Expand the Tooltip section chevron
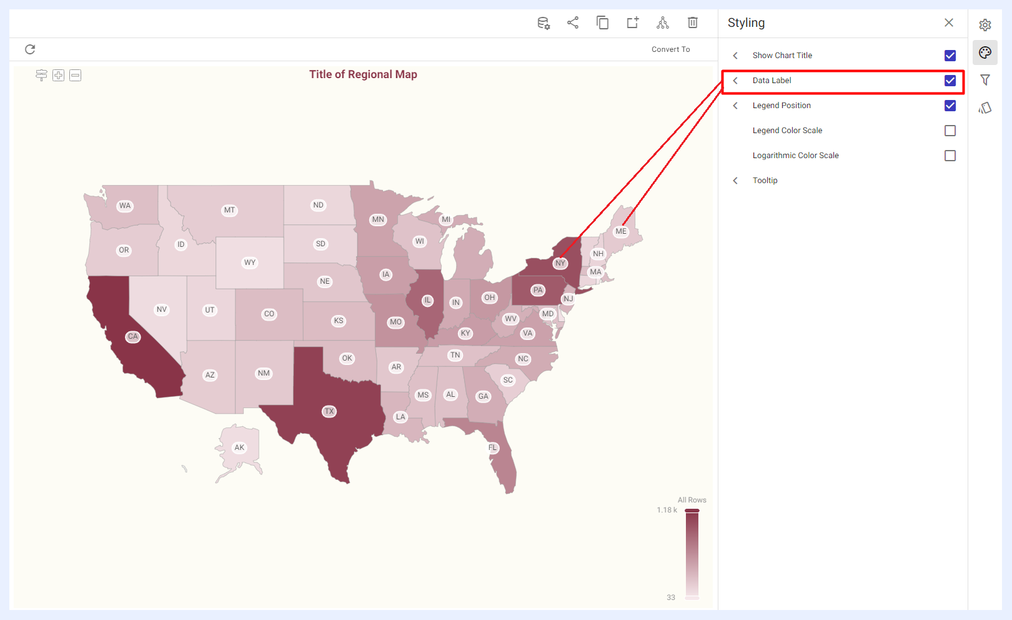Screen dimensions: 1012x620 [x=735, y=181]
